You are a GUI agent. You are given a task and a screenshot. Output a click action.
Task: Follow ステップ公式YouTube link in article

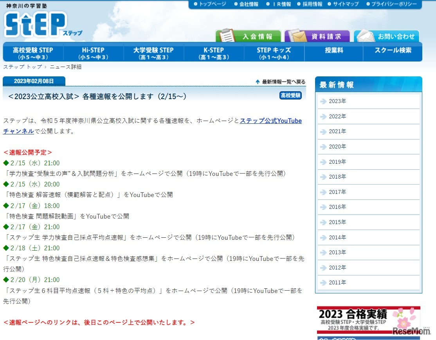click(x=270, y=121)
